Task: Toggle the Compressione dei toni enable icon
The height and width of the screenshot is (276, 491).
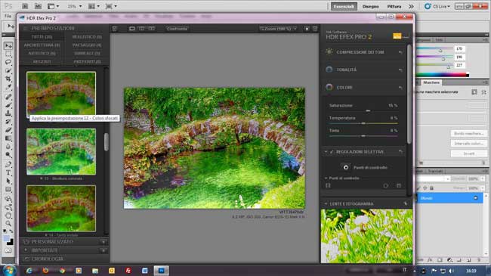Action: click(329, 51)
